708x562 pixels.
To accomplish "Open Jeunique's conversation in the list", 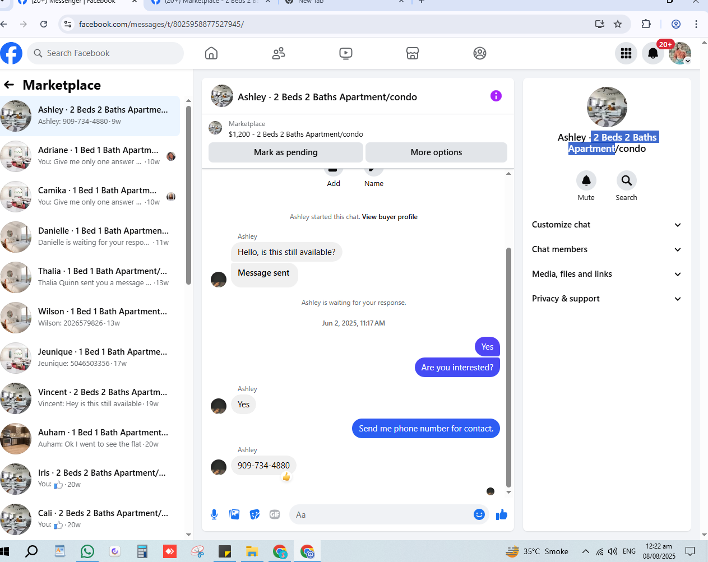I will point(91,358).
